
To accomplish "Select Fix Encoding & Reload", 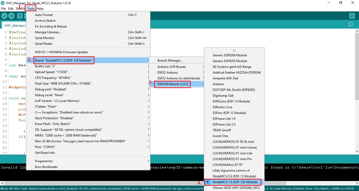I will [88, 26].
